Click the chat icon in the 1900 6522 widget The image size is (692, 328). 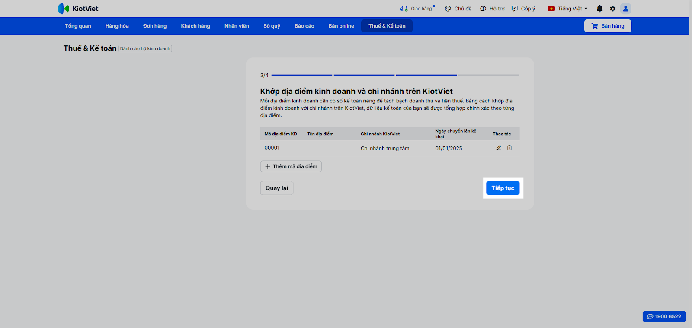(650, 317)
